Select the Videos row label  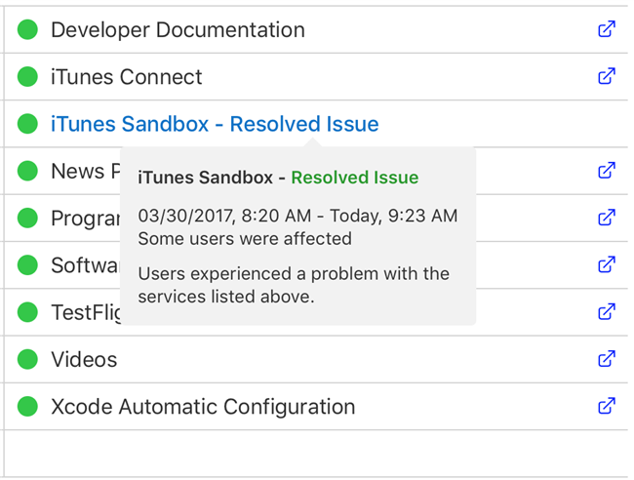tap(84, 359)
